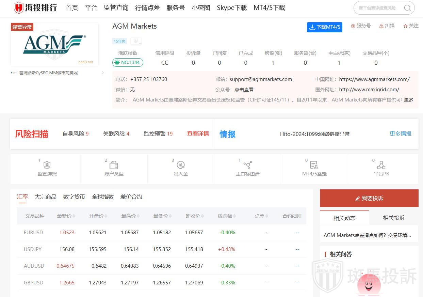Open 查看详情 risk scan link

[198, 134]
